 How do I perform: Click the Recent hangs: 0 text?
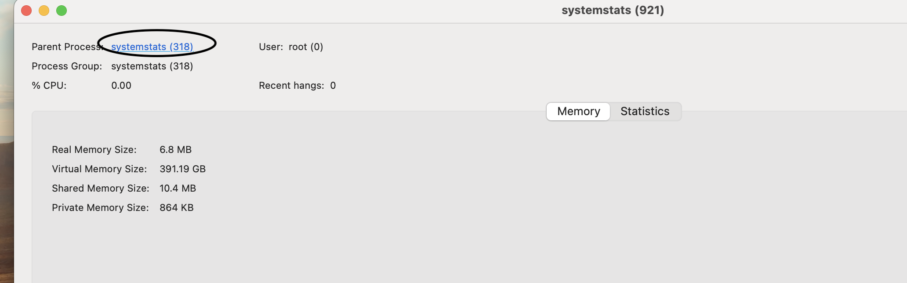[x=297, y=85]
